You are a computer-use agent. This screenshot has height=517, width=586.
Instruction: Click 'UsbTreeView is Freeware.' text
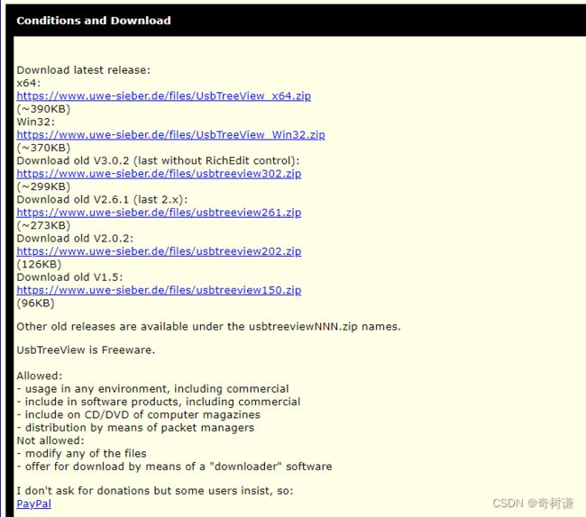86,349
